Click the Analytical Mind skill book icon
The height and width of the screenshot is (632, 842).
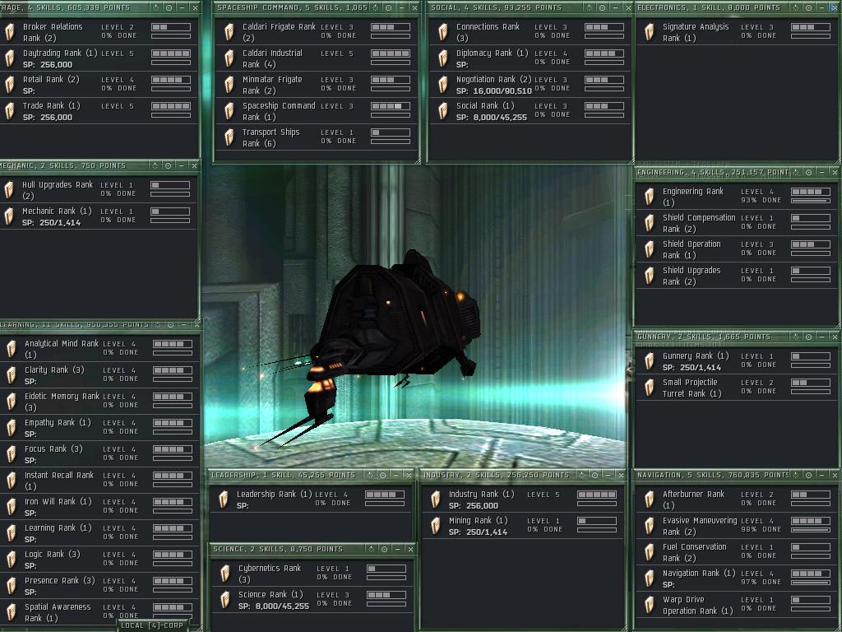pyautogui.click(x=12, y=349)
